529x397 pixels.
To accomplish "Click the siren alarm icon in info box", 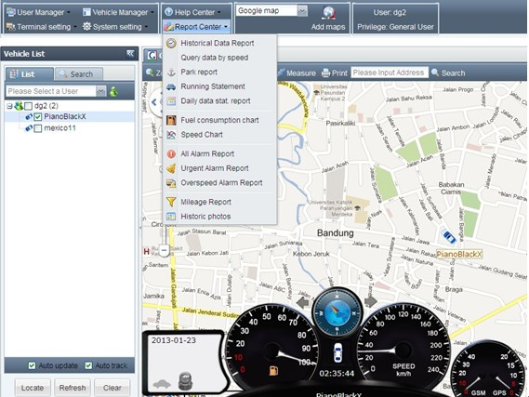I will click(x=185, y=381).
